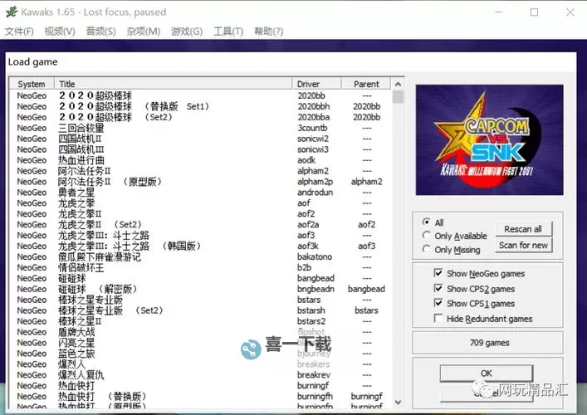Select the bstars2 game row
This screenshot has height=415, width=587.
[x=201, y=321]
